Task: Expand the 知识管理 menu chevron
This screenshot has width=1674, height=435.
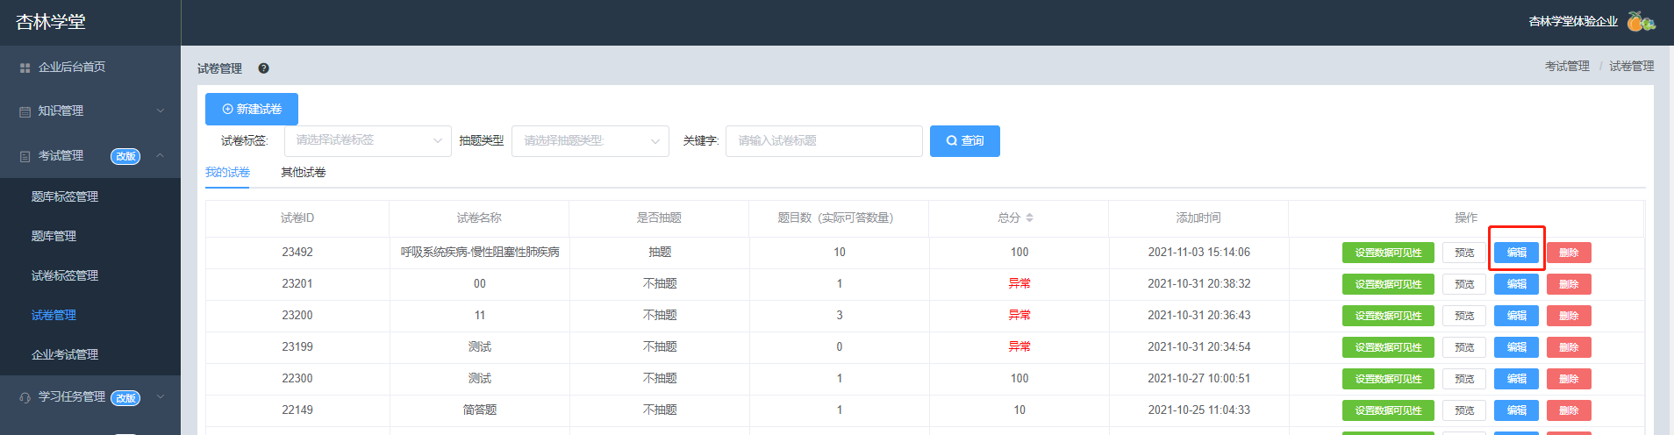Action: click(161, 111)
